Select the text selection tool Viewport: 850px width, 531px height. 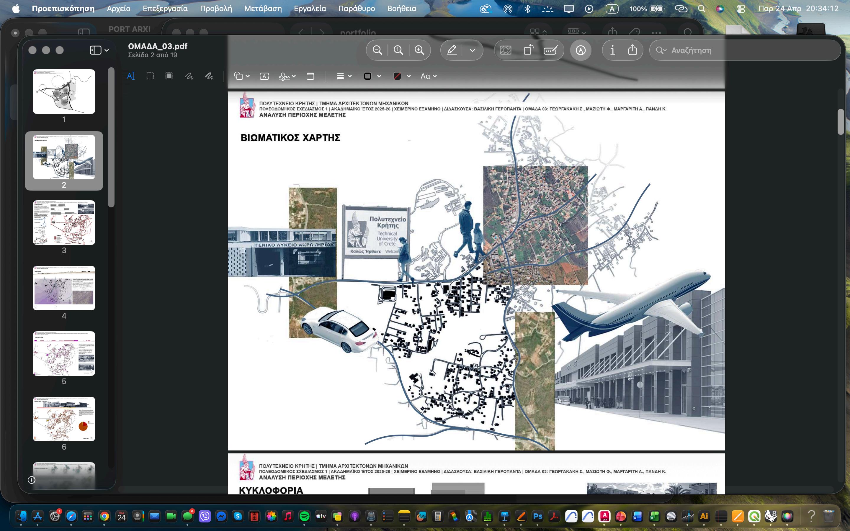(x=131, y=76)
